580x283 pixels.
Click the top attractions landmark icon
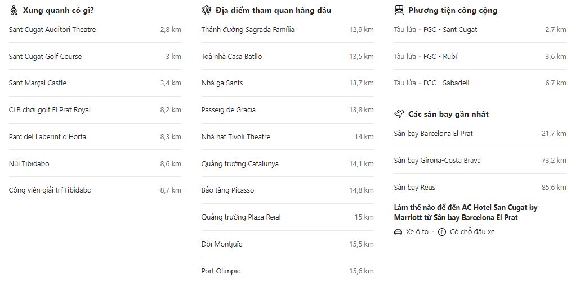click(x=206, y=10)
